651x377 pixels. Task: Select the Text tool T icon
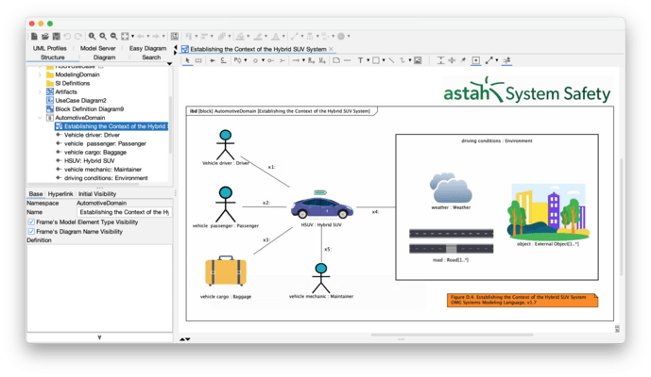click(x=360, y=60)
